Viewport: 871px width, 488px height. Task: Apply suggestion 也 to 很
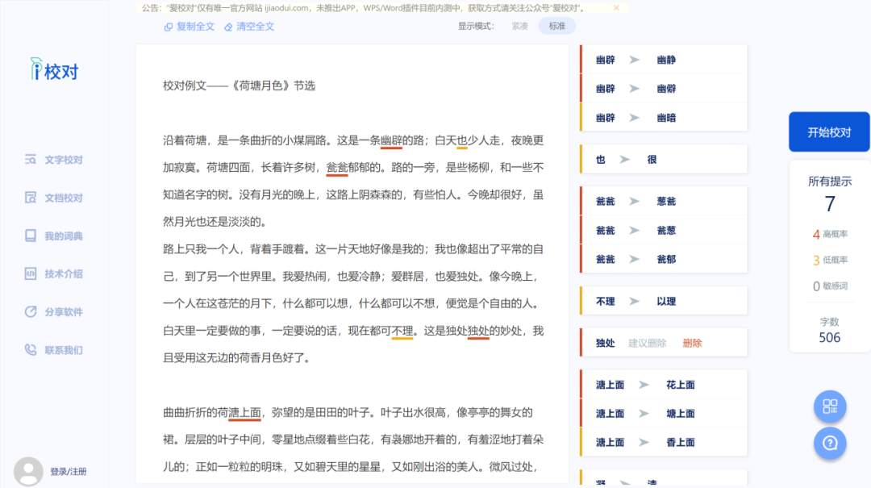click(x=664, y=159)
